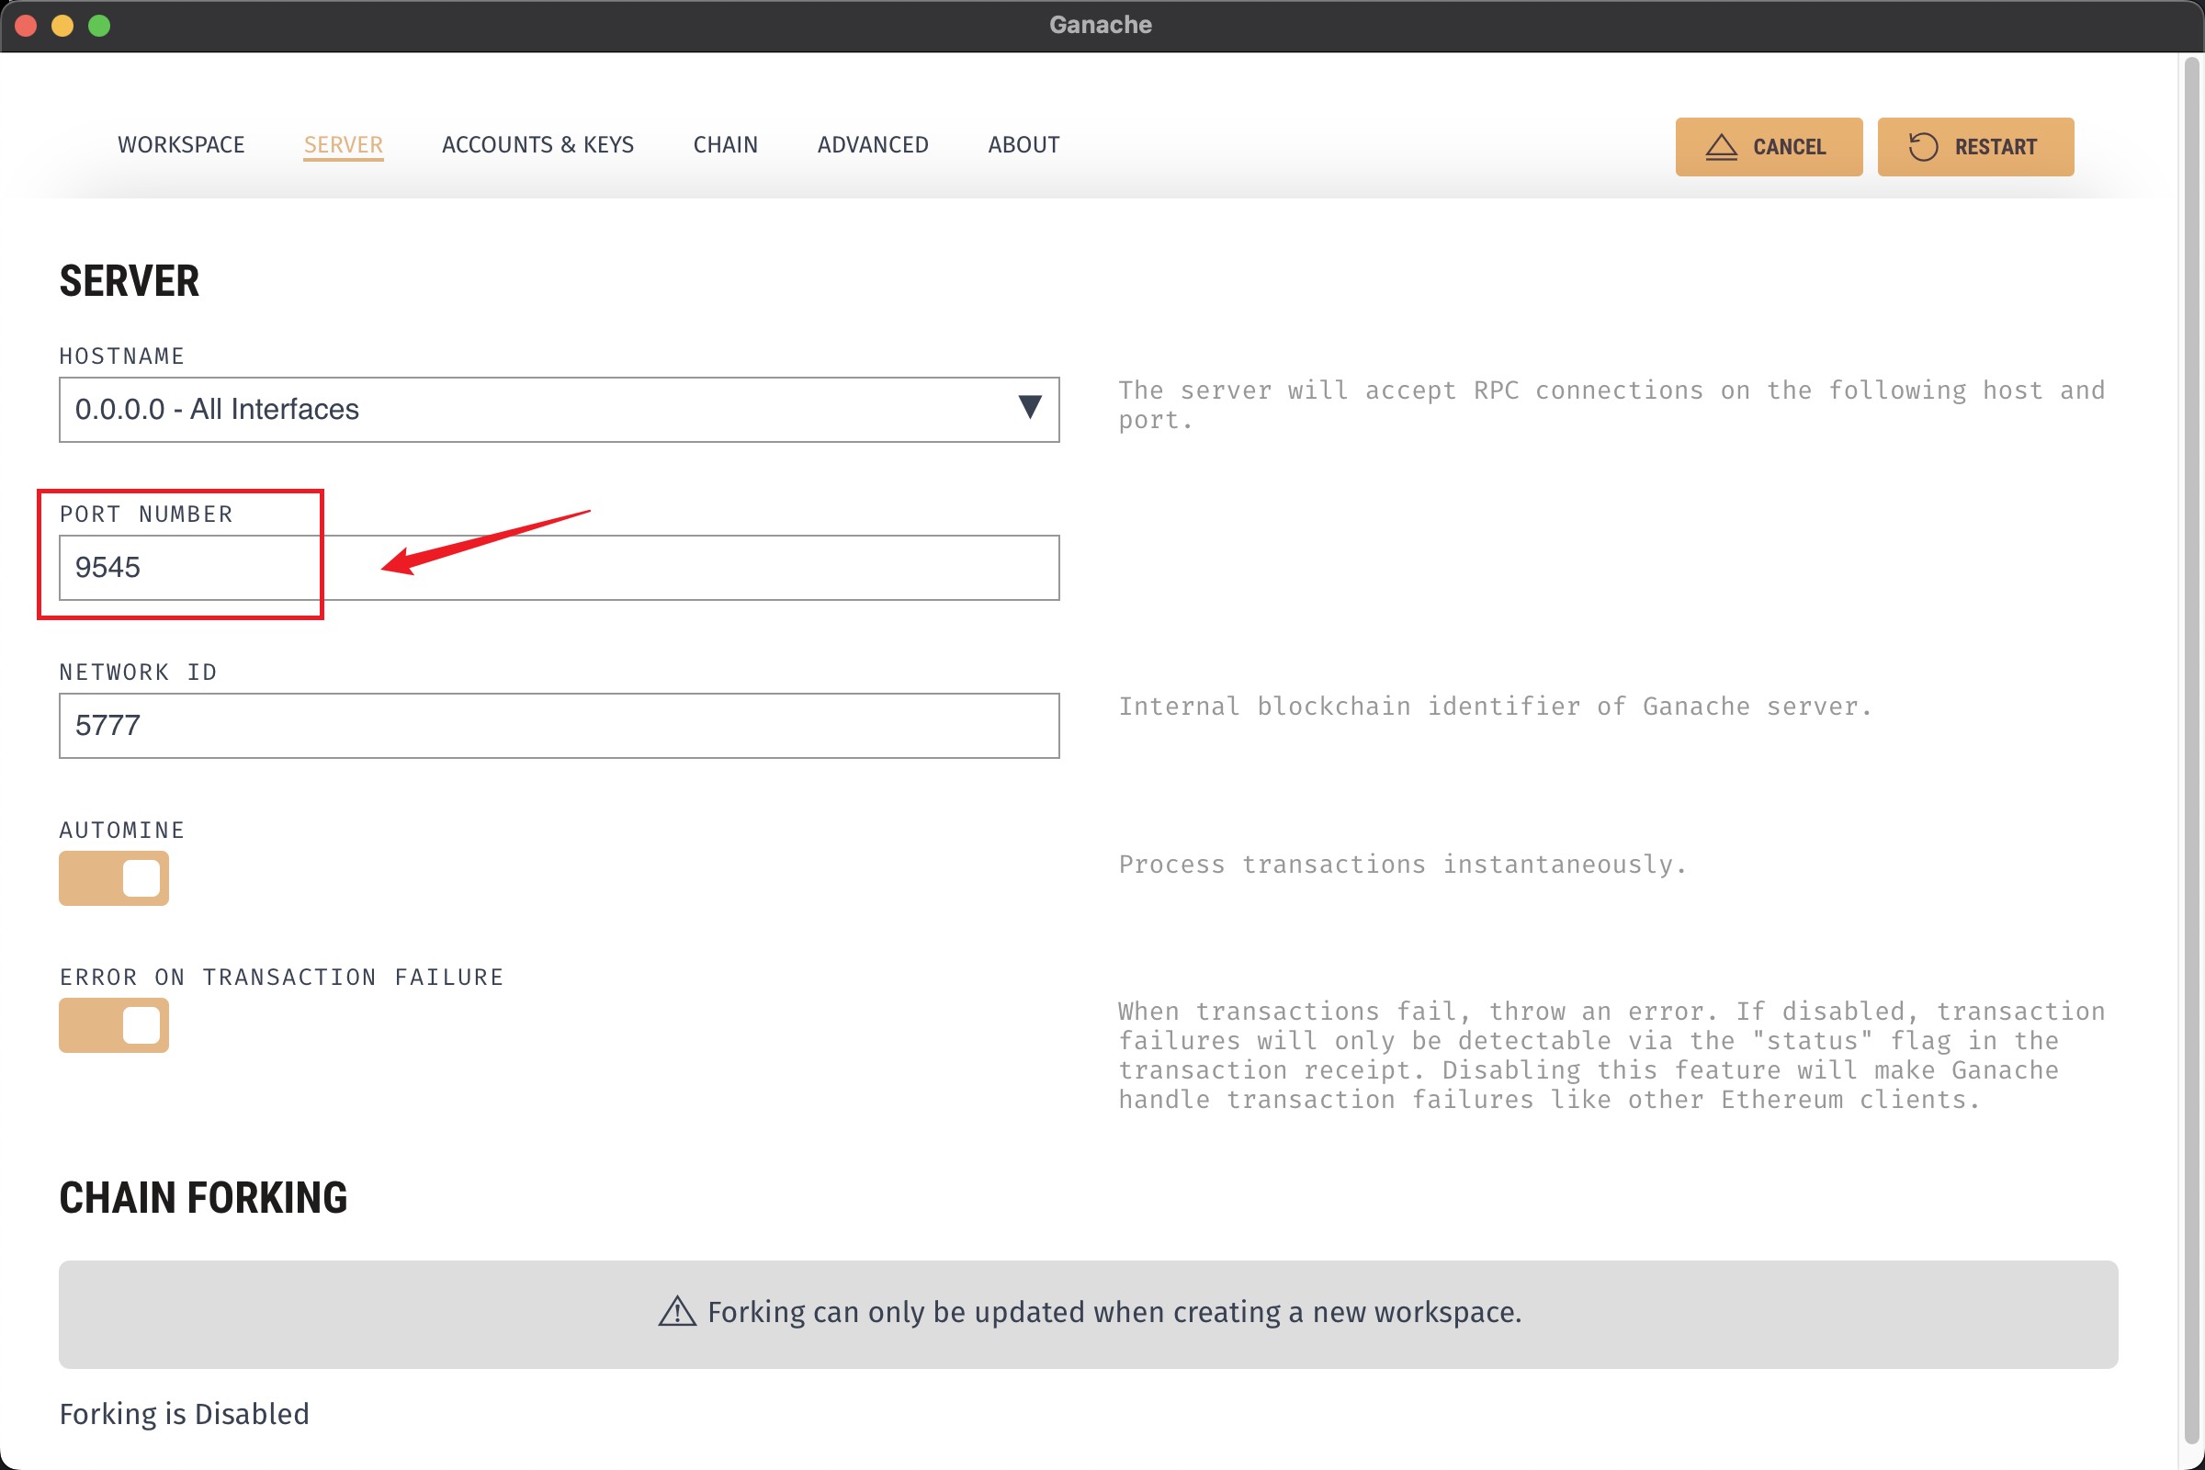The image size is (2205, 1470).
Task: Open the Advanced settings tab
Action: point(872,145)
